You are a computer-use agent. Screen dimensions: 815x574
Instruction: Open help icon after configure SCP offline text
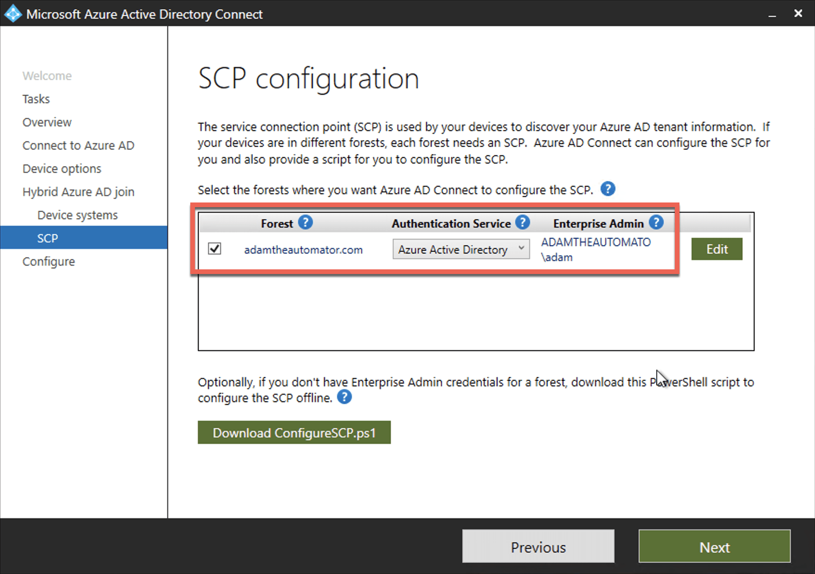point(344,397)
